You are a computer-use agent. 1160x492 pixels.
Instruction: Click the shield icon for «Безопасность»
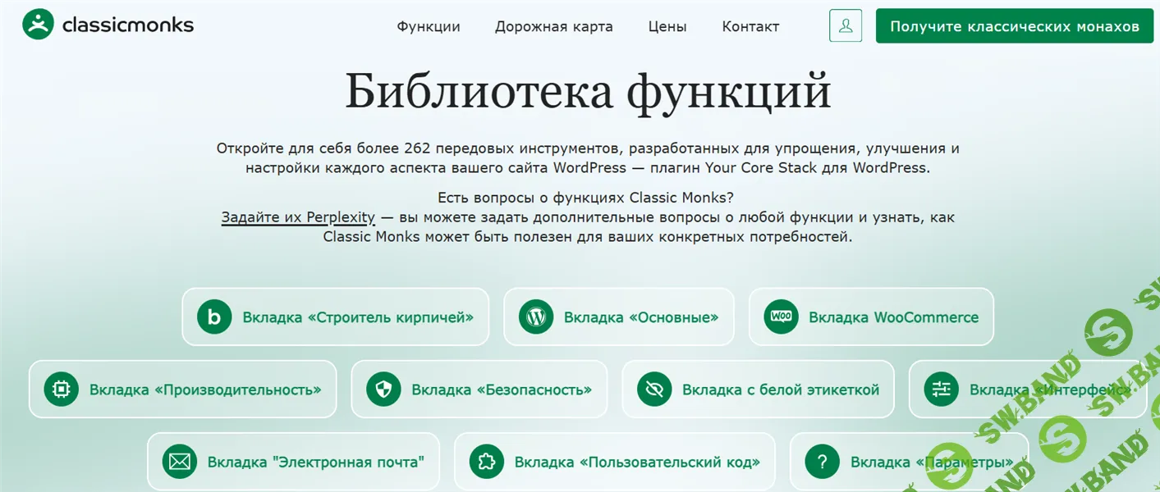click(x=383, y=389)
